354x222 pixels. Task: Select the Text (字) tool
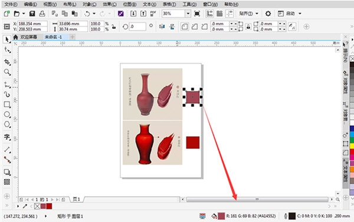tap(7, 137)
